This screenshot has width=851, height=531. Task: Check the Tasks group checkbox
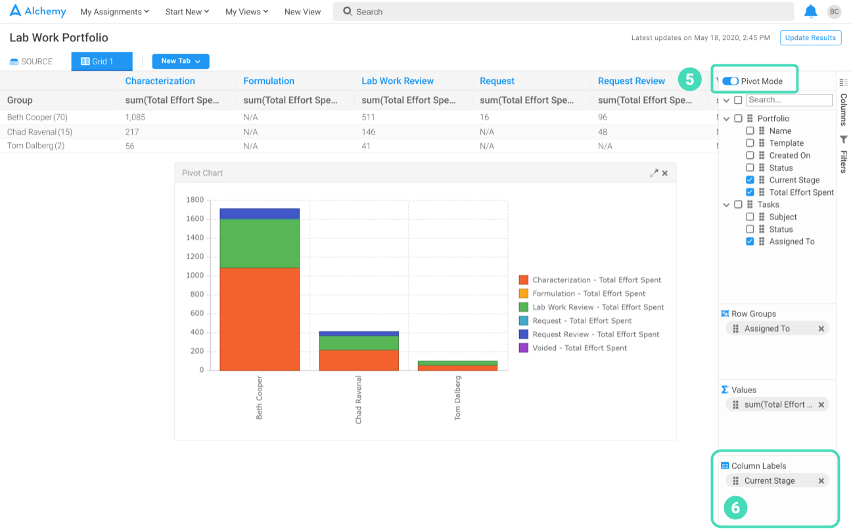(738, 205)
